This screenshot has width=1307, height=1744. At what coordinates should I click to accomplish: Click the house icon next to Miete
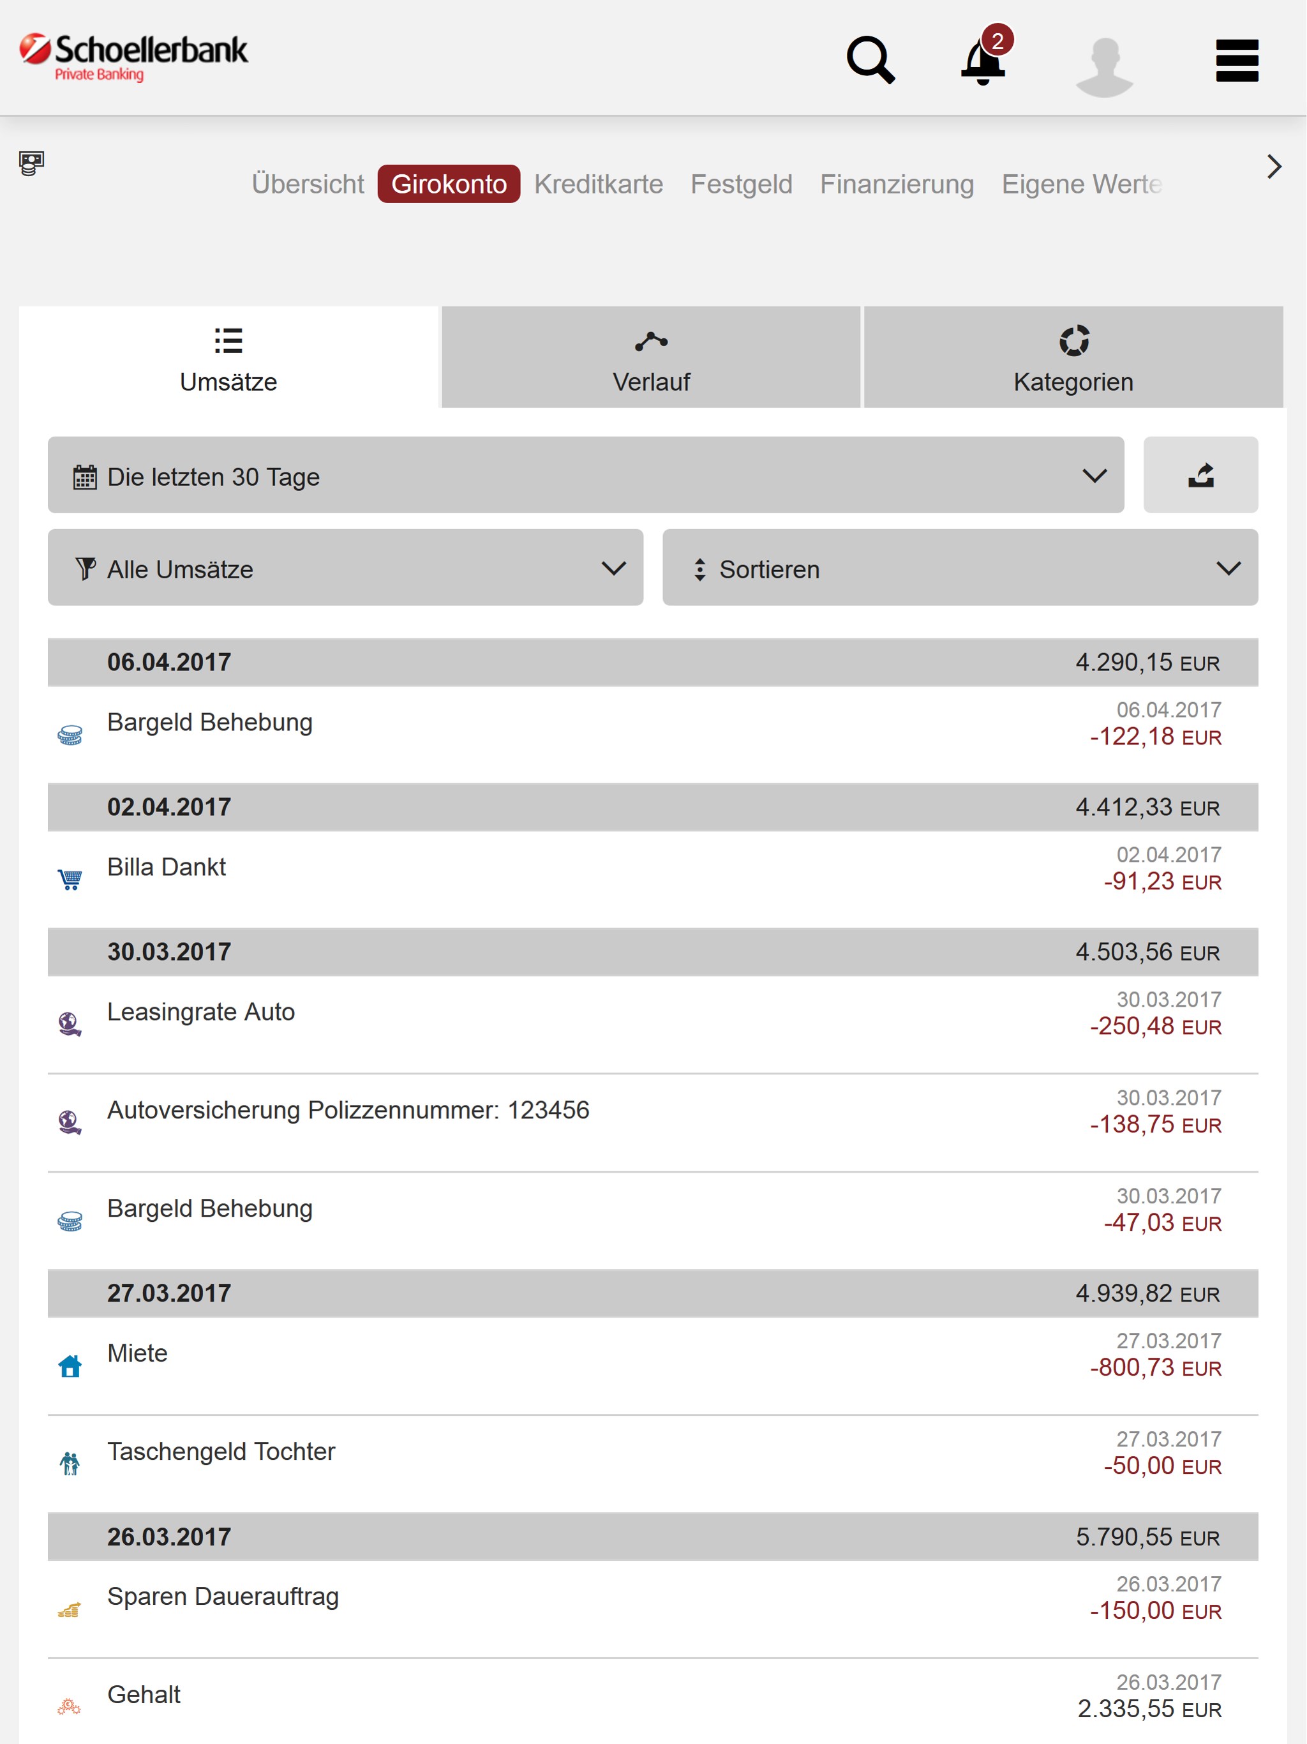(70, 1365)
